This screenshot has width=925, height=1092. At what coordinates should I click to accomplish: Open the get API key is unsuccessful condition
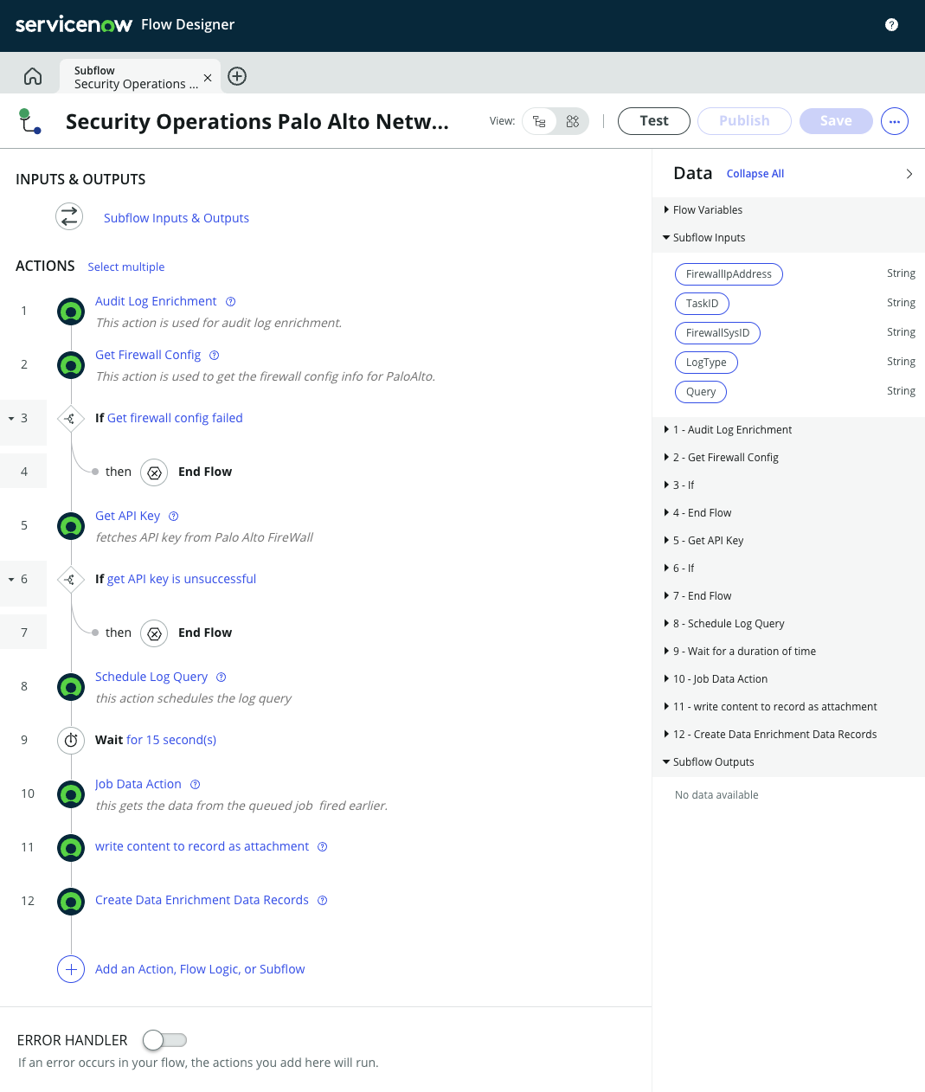coord(182,579)
